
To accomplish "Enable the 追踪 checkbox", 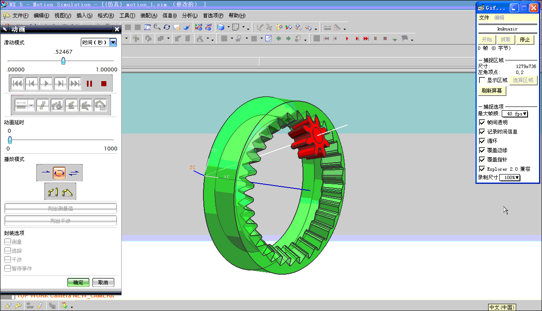I will pos(8,251).
